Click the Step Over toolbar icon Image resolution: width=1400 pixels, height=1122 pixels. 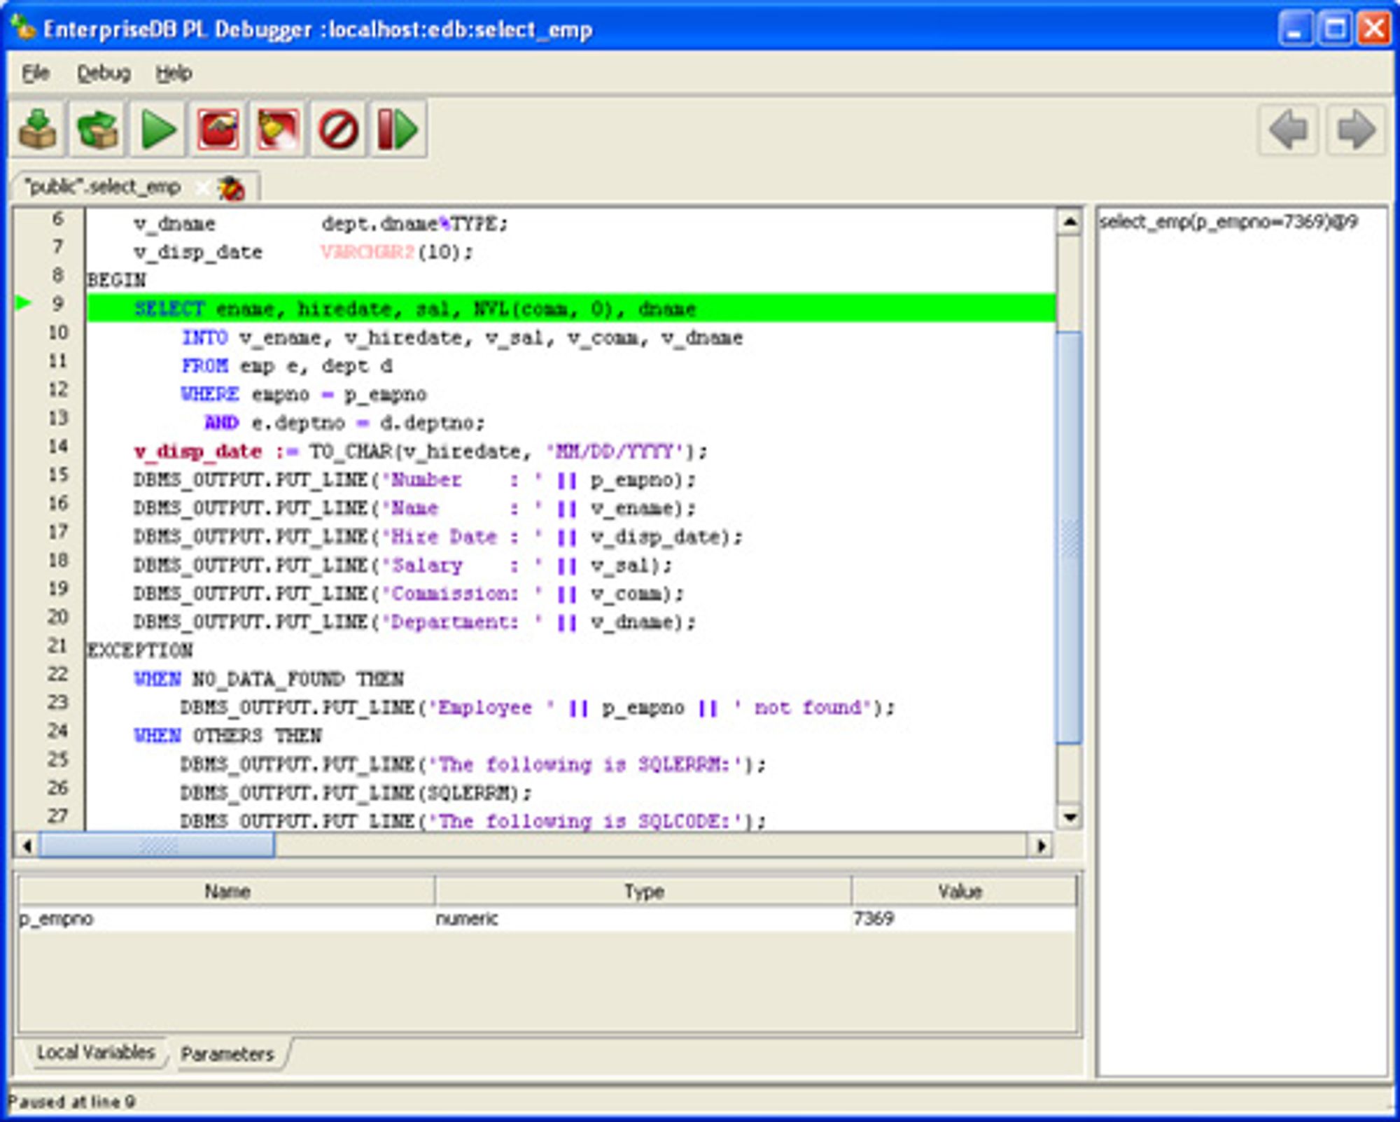point(98,129)
